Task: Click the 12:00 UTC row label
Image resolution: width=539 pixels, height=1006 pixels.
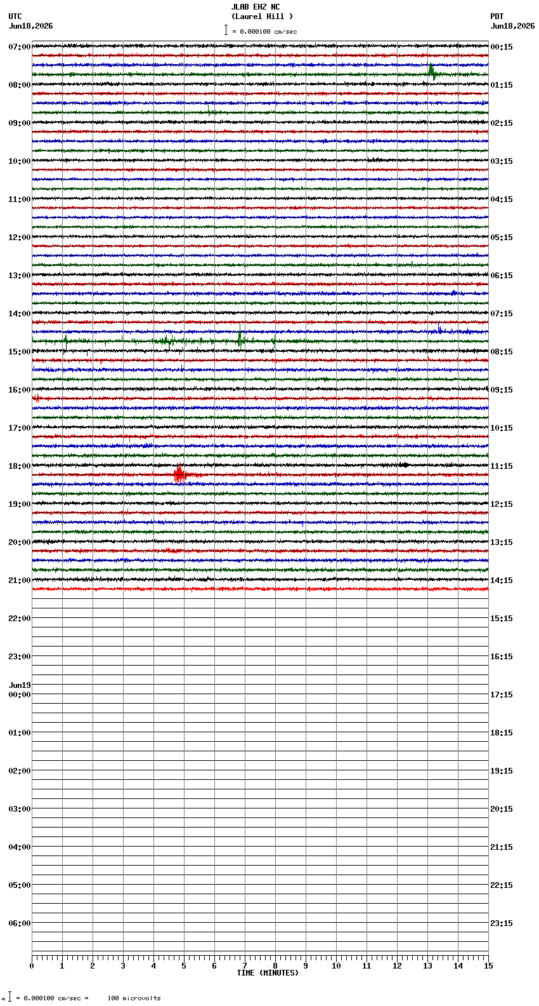Action: [x=20, y=238]
